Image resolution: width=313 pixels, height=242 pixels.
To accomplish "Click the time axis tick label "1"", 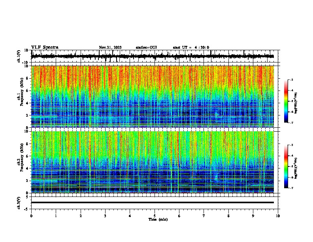I will [x=56, y=216].
